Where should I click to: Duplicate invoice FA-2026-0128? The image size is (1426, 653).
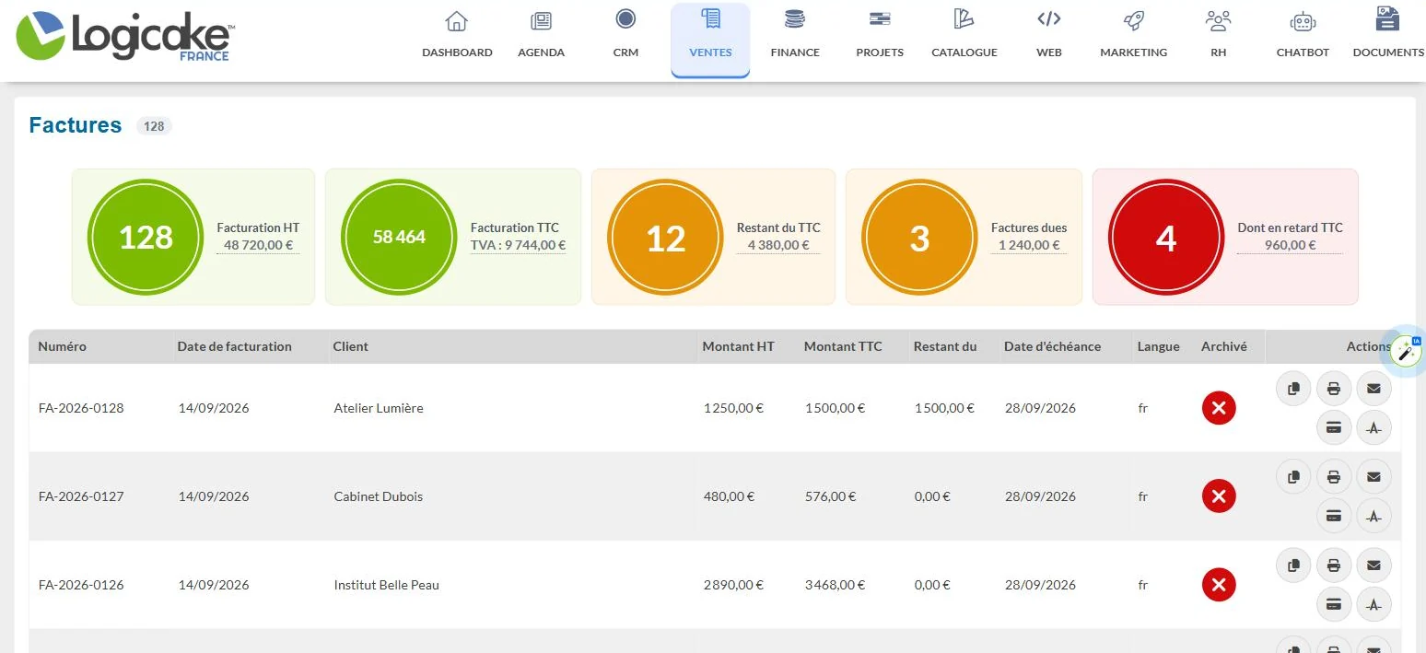(1293, 389)
